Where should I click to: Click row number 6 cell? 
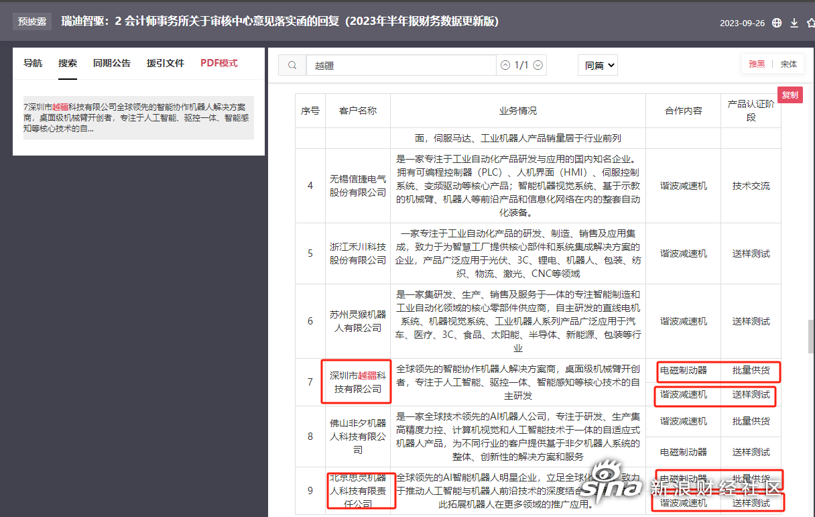(310, 321)
